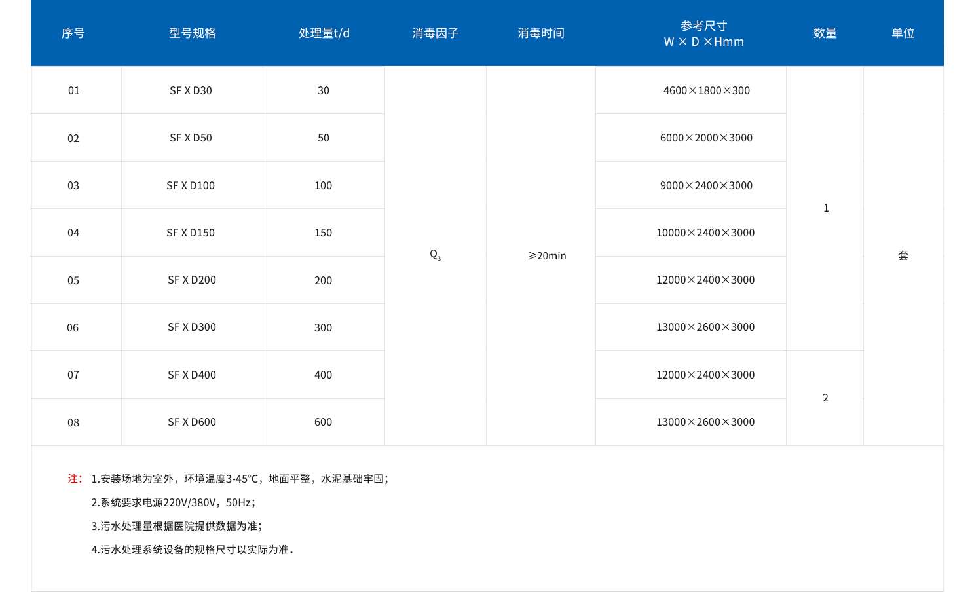Click the ≥20min disinfection time cell
The height and width of the screenshot is (615, 970).
[547, 256]
